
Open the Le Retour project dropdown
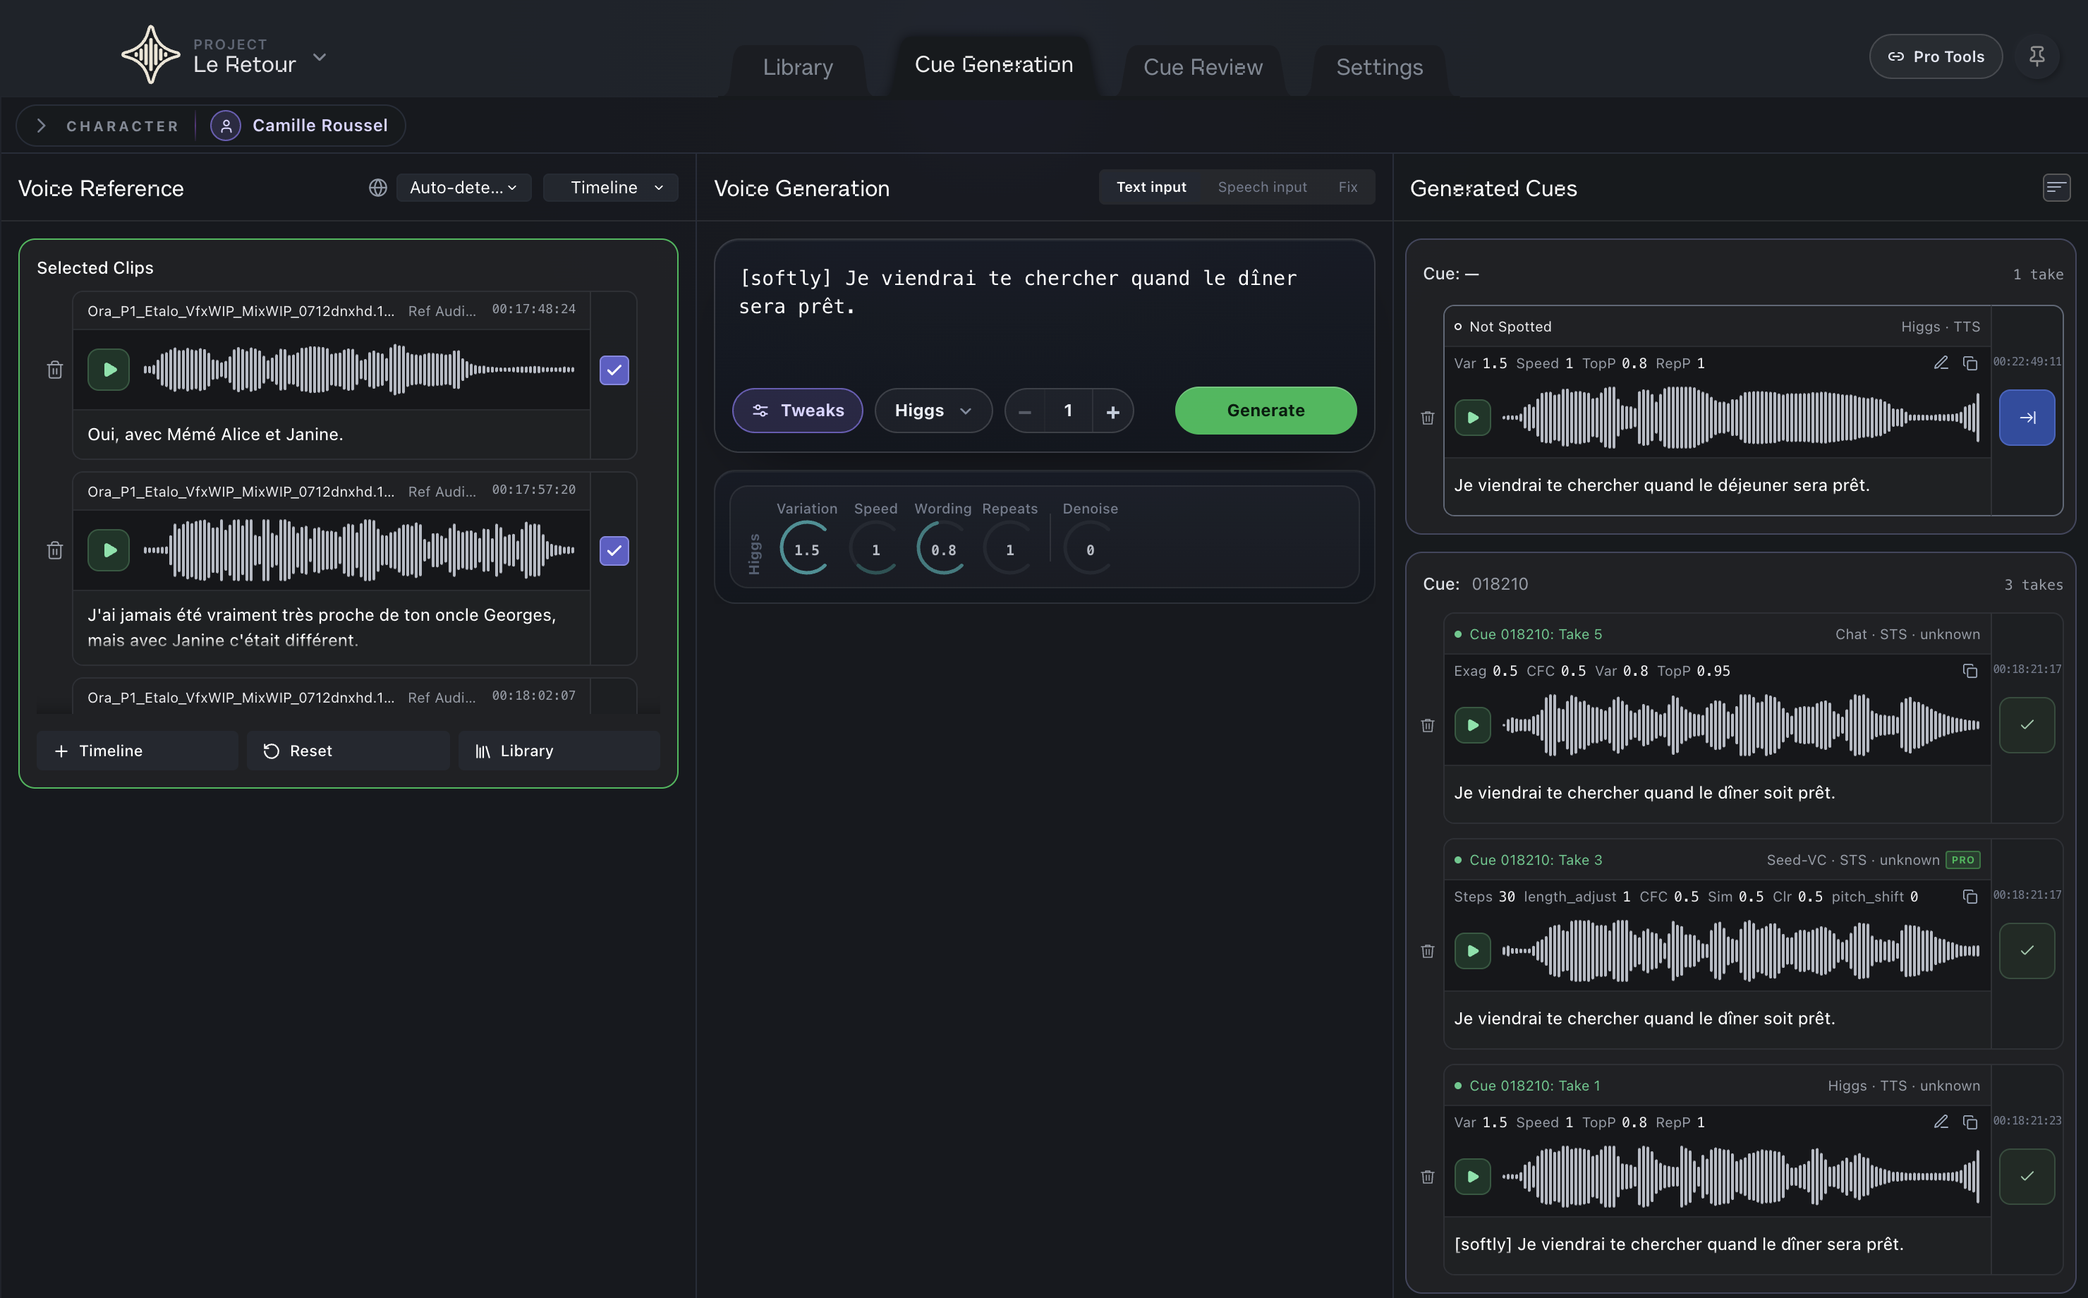(x=320, y=56)
